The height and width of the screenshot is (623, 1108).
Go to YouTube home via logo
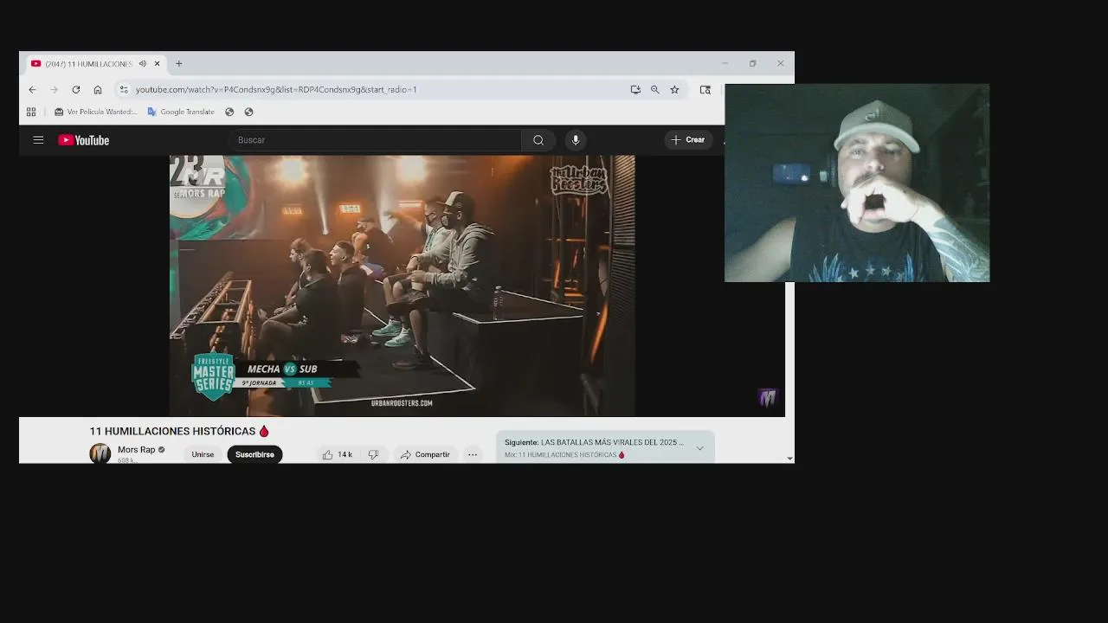coord(84,140)
